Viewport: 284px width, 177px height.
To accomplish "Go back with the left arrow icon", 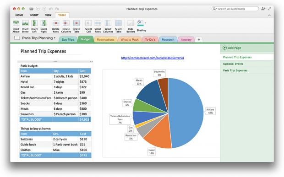I will [38, 9].
